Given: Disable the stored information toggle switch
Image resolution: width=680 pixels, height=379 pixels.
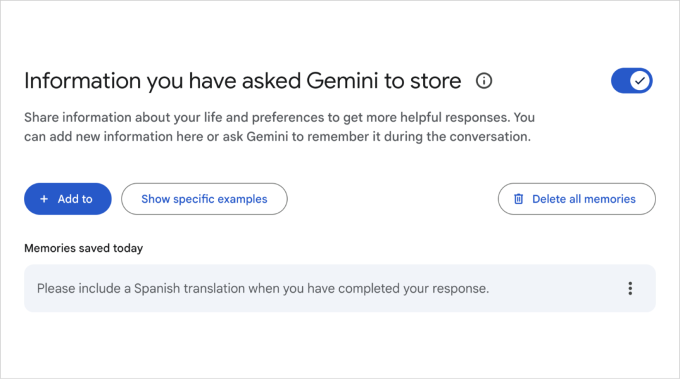Looking at the screenshot, I should click(632, 81).
